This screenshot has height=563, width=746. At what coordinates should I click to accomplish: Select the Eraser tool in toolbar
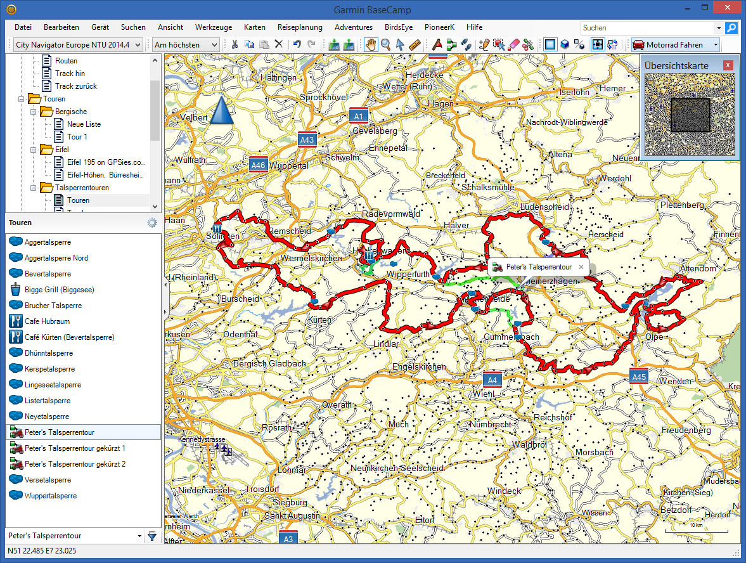pyautogui.click(x=513, y=44)
